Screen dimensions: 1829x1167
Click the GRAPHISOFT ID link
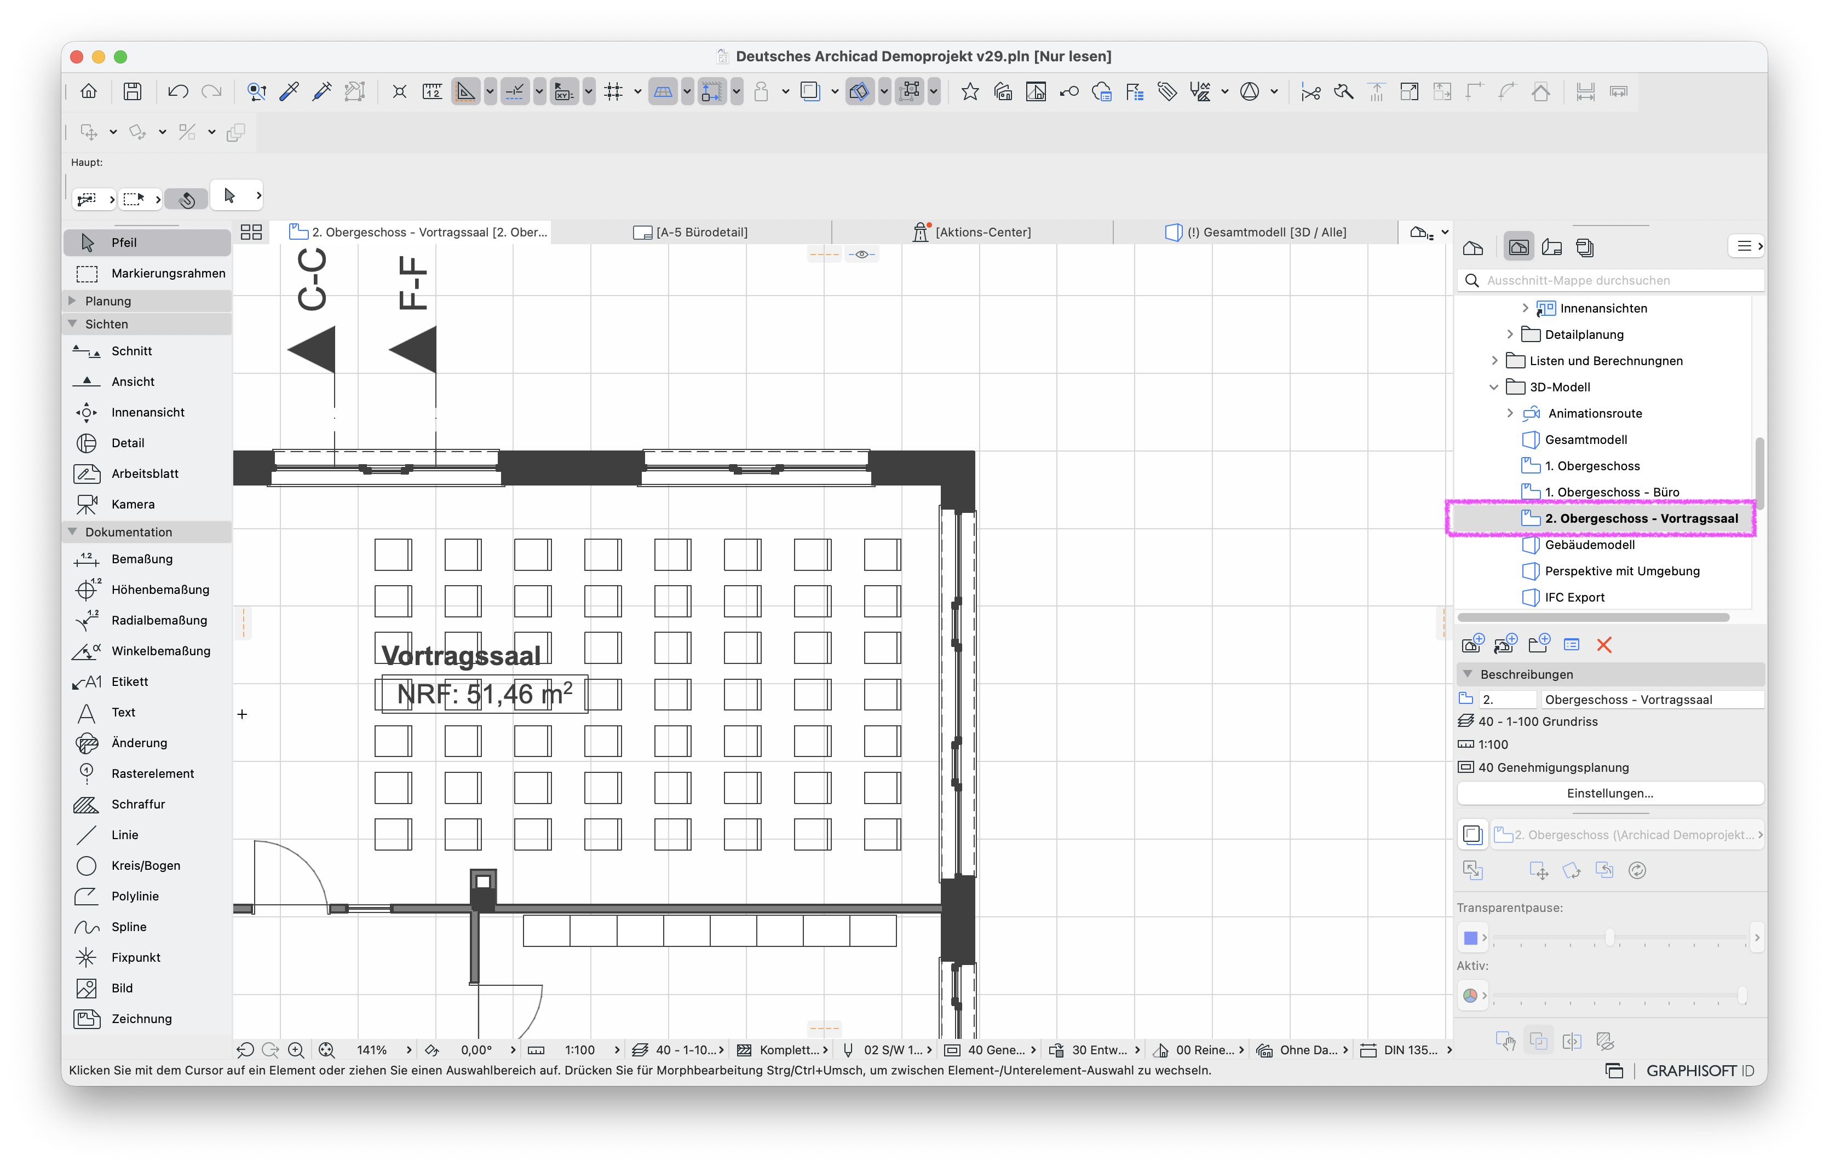click(x=1700, y=1071)
